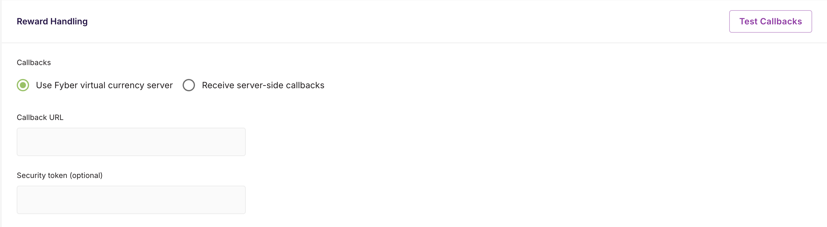Click the Reward Handling section heading
Screen dimensions: 827x227
coord(52,21)
